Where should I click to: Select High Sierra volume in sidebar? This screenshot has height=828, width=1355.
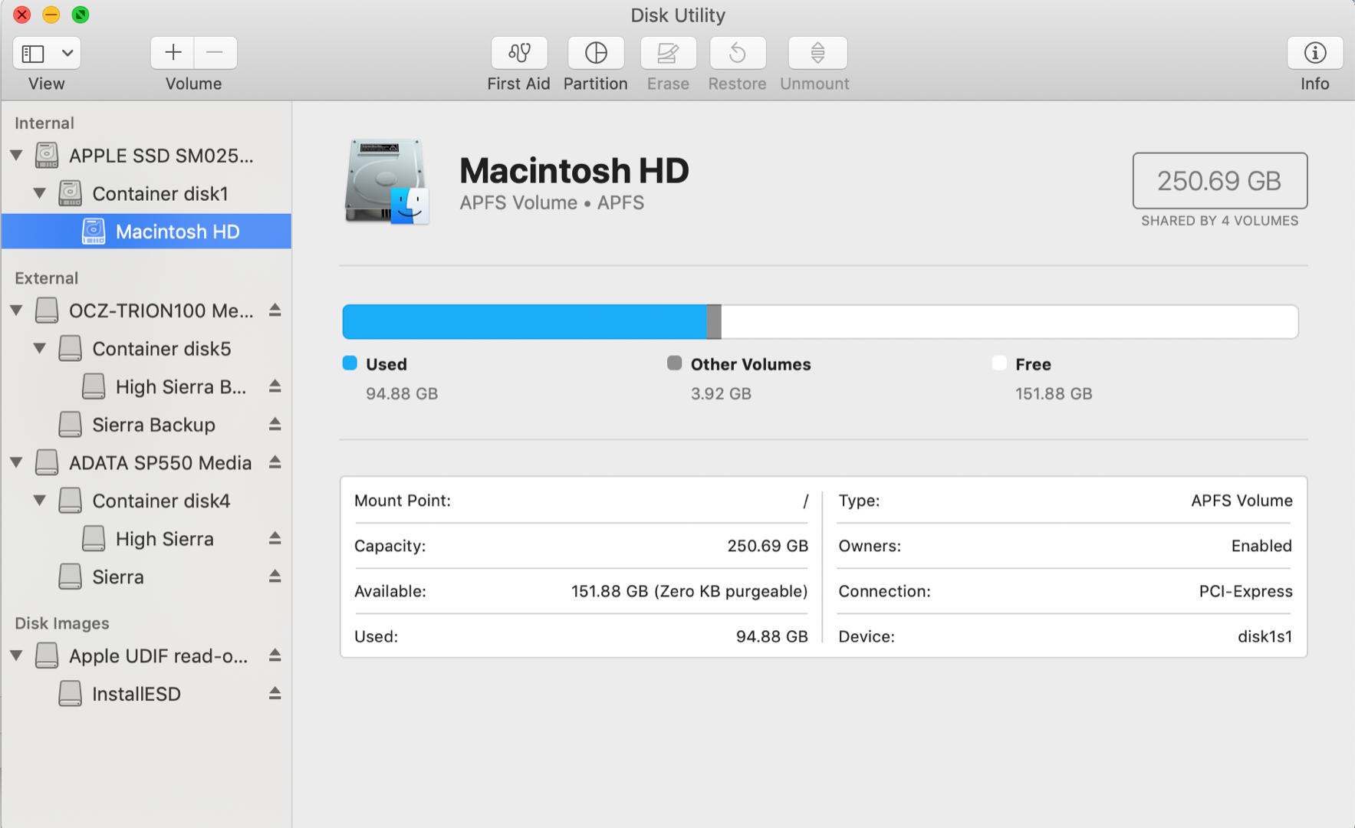tap(164, 539)
